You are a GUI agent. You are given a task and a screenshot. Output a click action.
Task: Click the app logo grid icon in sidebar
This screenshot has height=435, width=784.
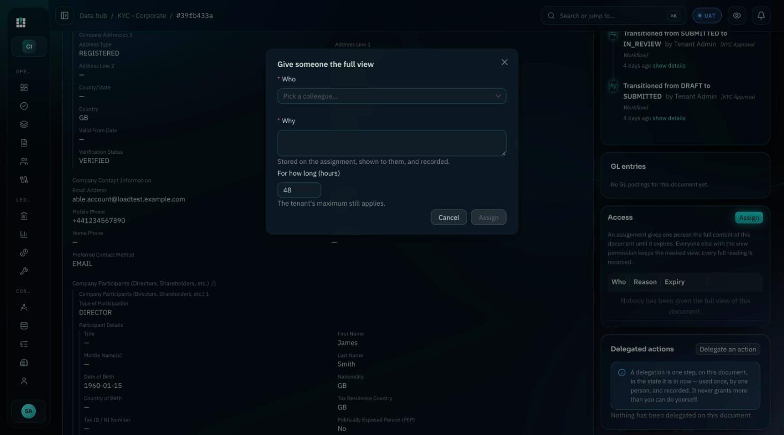[x=21, y=22]
